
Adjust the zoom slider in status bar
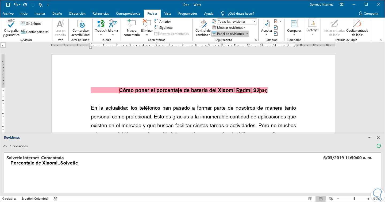pos(354,199)
